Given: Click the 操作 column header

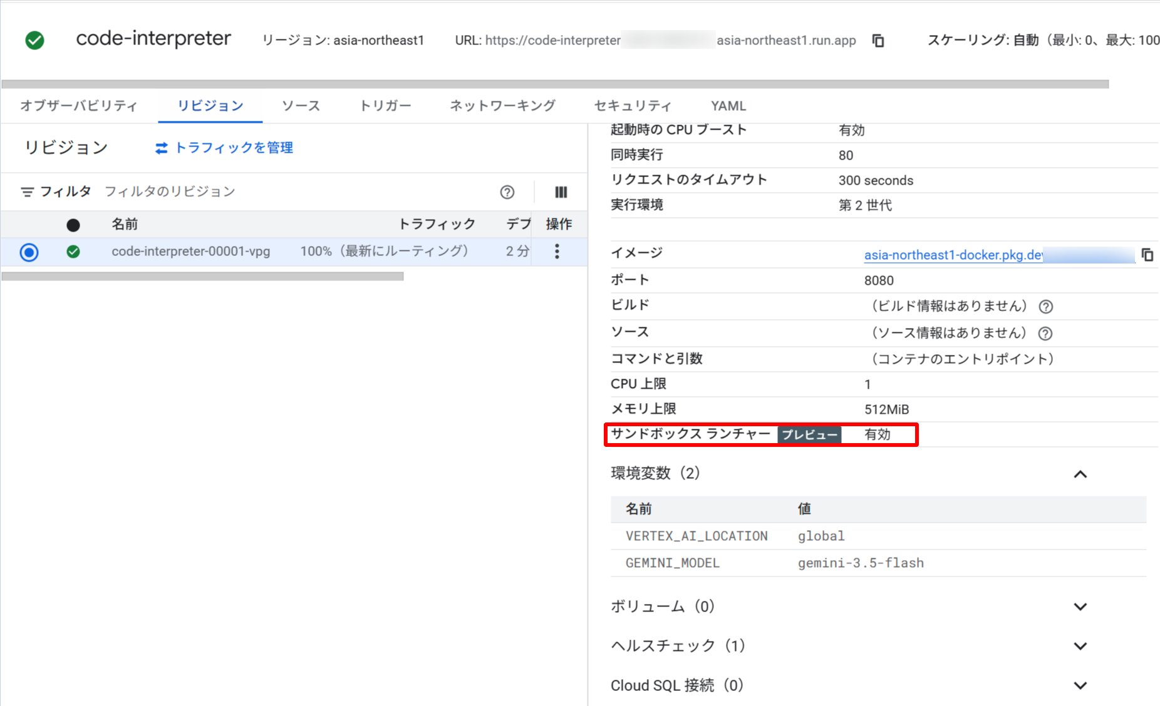Looking at the screenshot, I should pos(559,224).
